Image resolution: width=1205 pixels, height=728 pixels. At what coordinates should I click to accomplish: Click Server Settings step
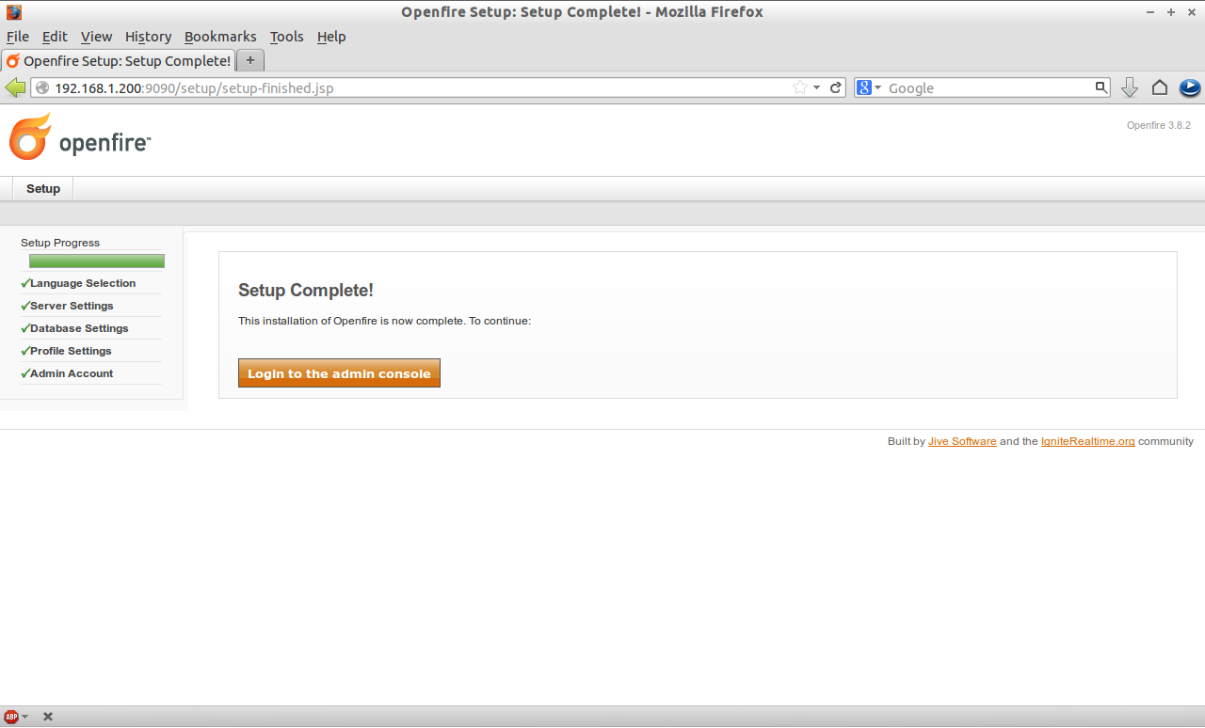[x=72, y=306]
